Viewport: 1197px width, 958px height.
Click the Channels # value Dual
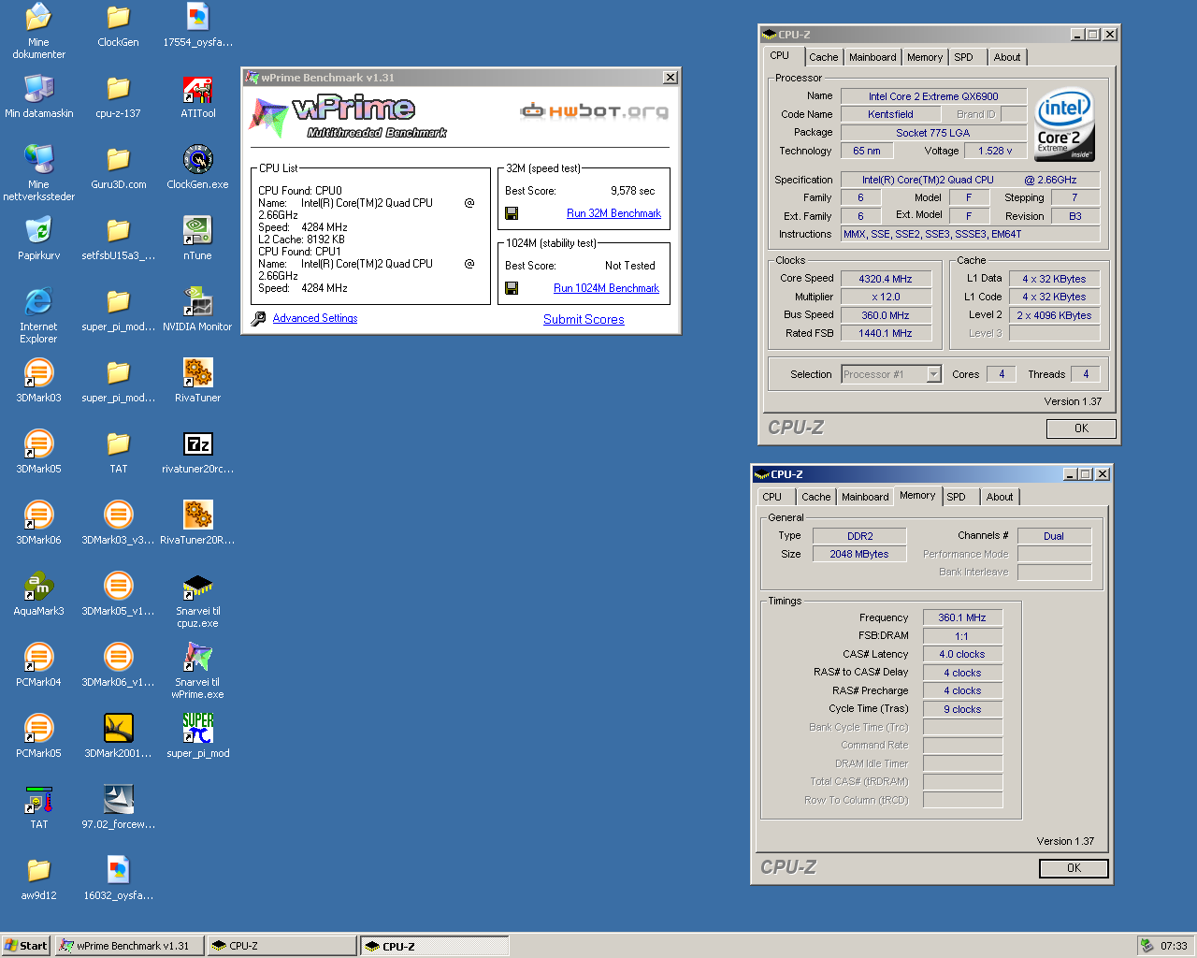1054,536
